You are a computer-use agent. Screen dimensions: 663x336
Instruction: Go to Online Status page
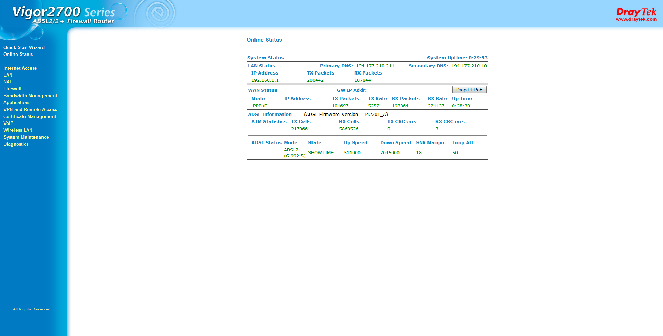[x=18, y=54]
